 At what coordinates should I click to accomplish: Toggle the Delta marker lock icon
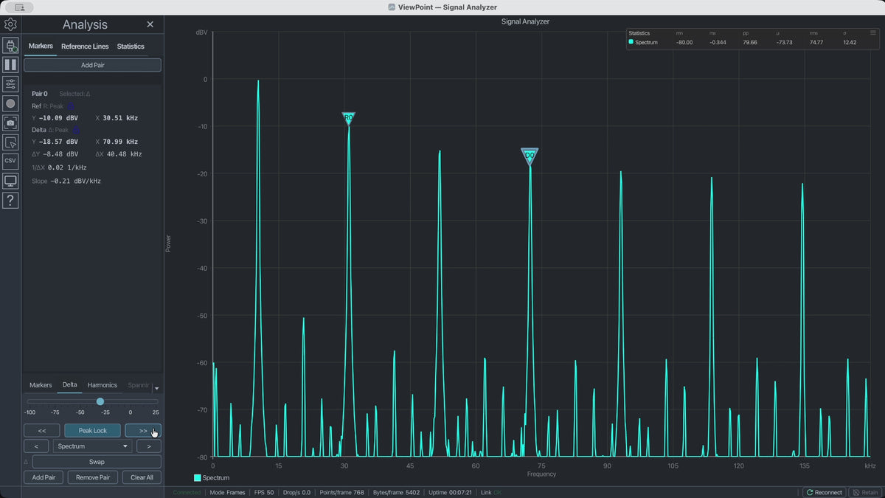(75, 130)
